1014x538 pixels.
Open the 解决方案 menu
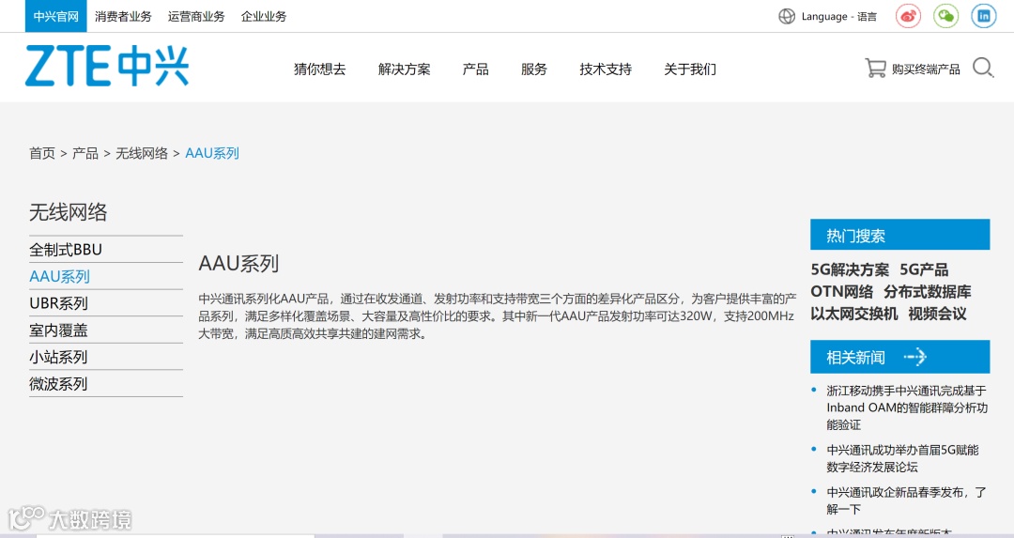click(x=404, y=69)
